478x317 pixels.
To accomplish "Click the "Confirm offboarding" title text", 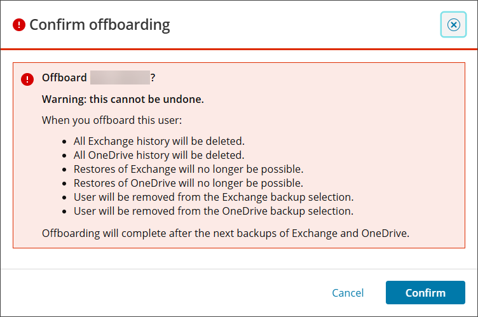I will click(100, 25).
